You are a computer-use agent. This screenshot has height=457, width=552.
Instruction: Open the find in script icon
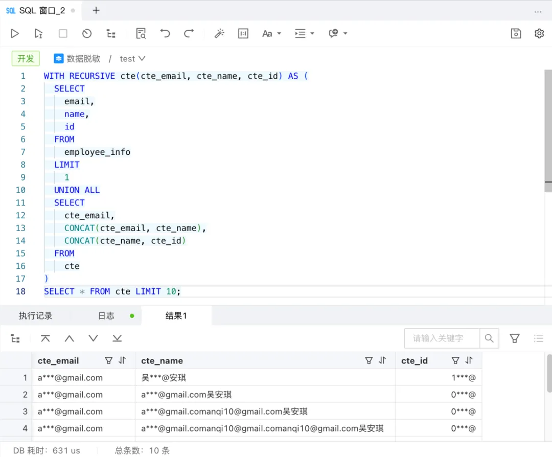tap(141, 33)
